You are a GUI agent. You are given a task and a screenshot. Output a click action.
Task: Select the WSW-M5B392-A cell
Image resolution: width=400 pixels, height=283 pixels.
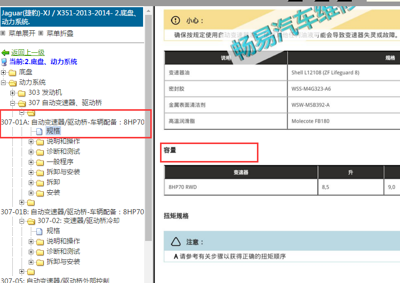pos(344,105)
